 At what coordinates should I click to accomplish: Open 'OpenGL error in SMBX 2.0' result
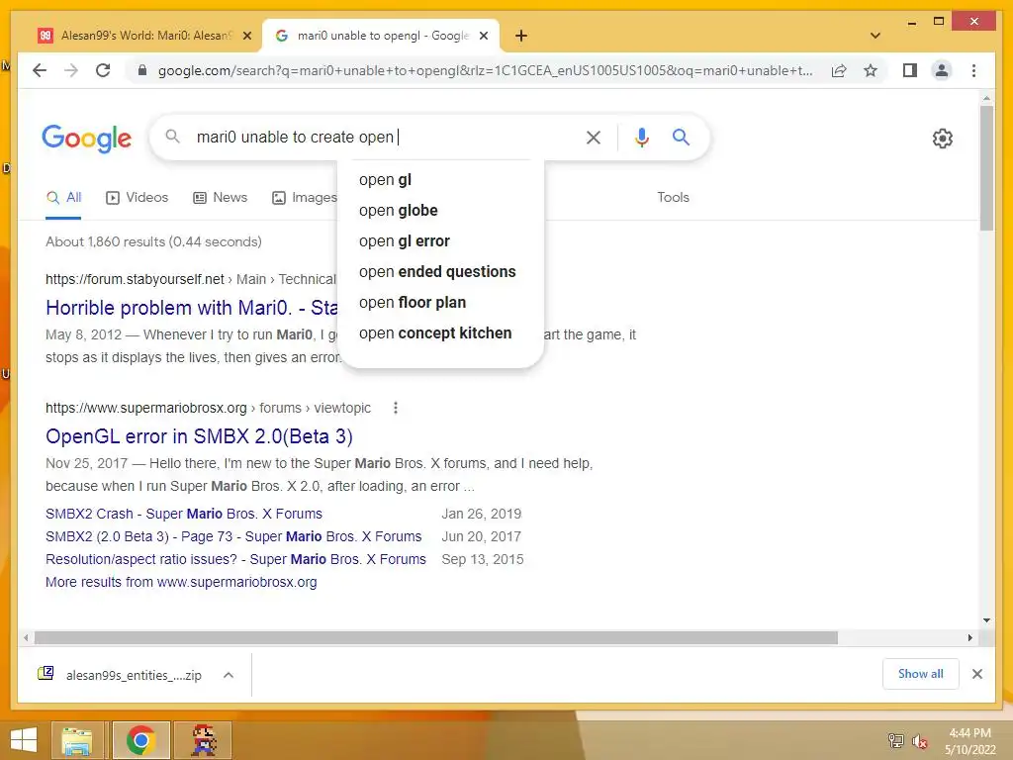click(199, 436)
